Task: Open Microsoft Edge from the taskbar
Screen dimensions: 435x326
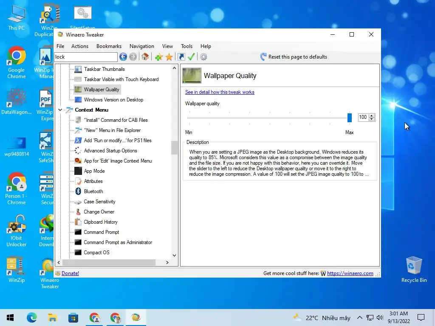Action: [x=31, y=318]
